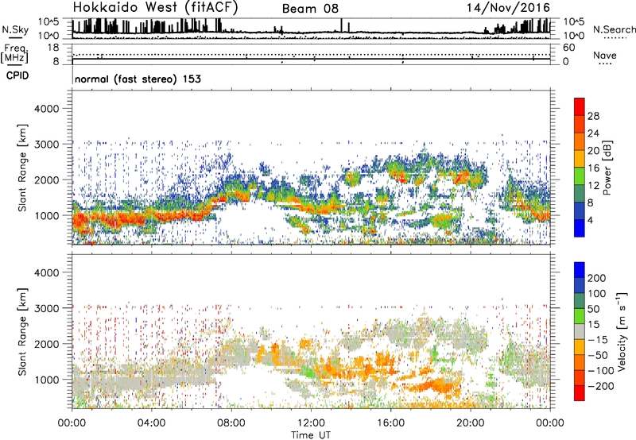636x440 pixels.
Task: Click the 'Freq. [MHz]' axis label
Action: click(x=14, y=53)
